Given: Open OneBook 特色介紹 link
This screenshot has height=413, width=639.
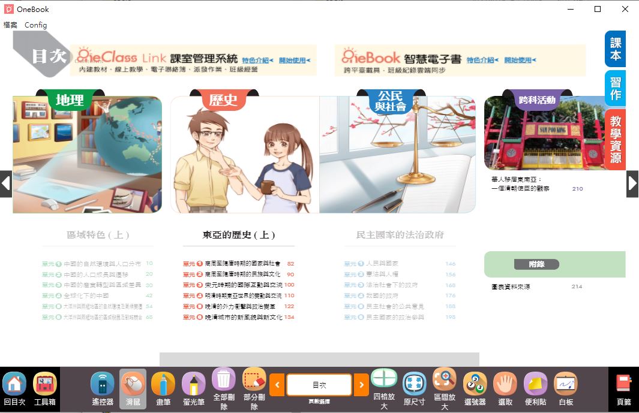Looking at the screenshot, I should coord(483,61).
